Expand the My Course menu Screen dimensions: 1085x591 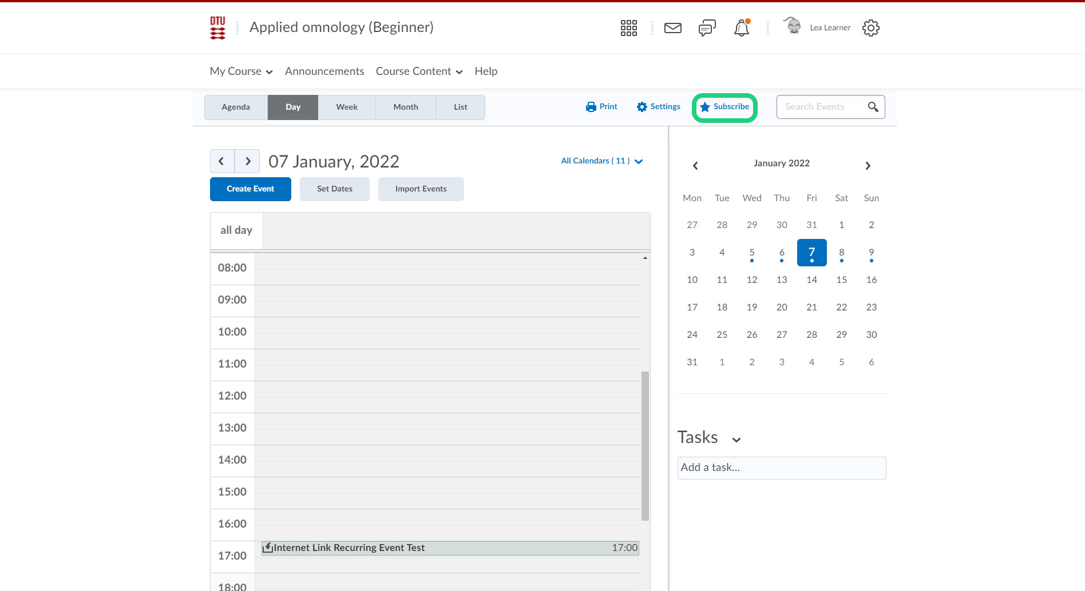click(241, 71)
